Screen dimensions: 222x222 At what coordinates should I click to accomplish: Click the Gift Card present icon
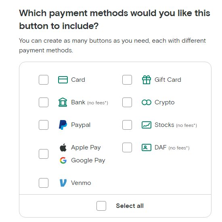click(147, 80)
